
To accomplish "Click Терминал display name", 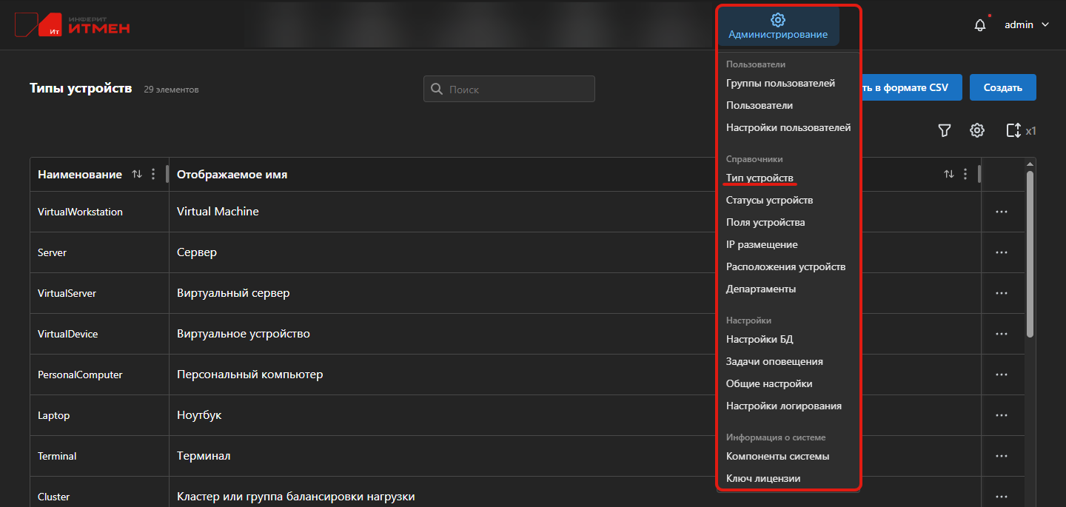I will pyautogui.click(x=204, y=456).
